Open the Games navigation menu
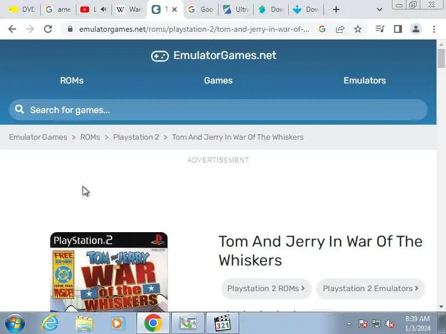Image resolution: width=446 pixels, height=334 pixels. click(x=218, y=81)
